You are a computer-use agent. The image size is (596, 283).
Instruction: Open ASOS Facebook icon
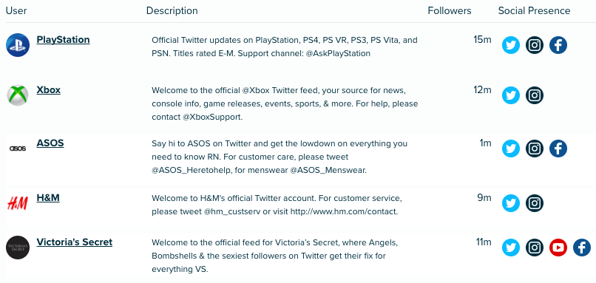click(558, 149)
